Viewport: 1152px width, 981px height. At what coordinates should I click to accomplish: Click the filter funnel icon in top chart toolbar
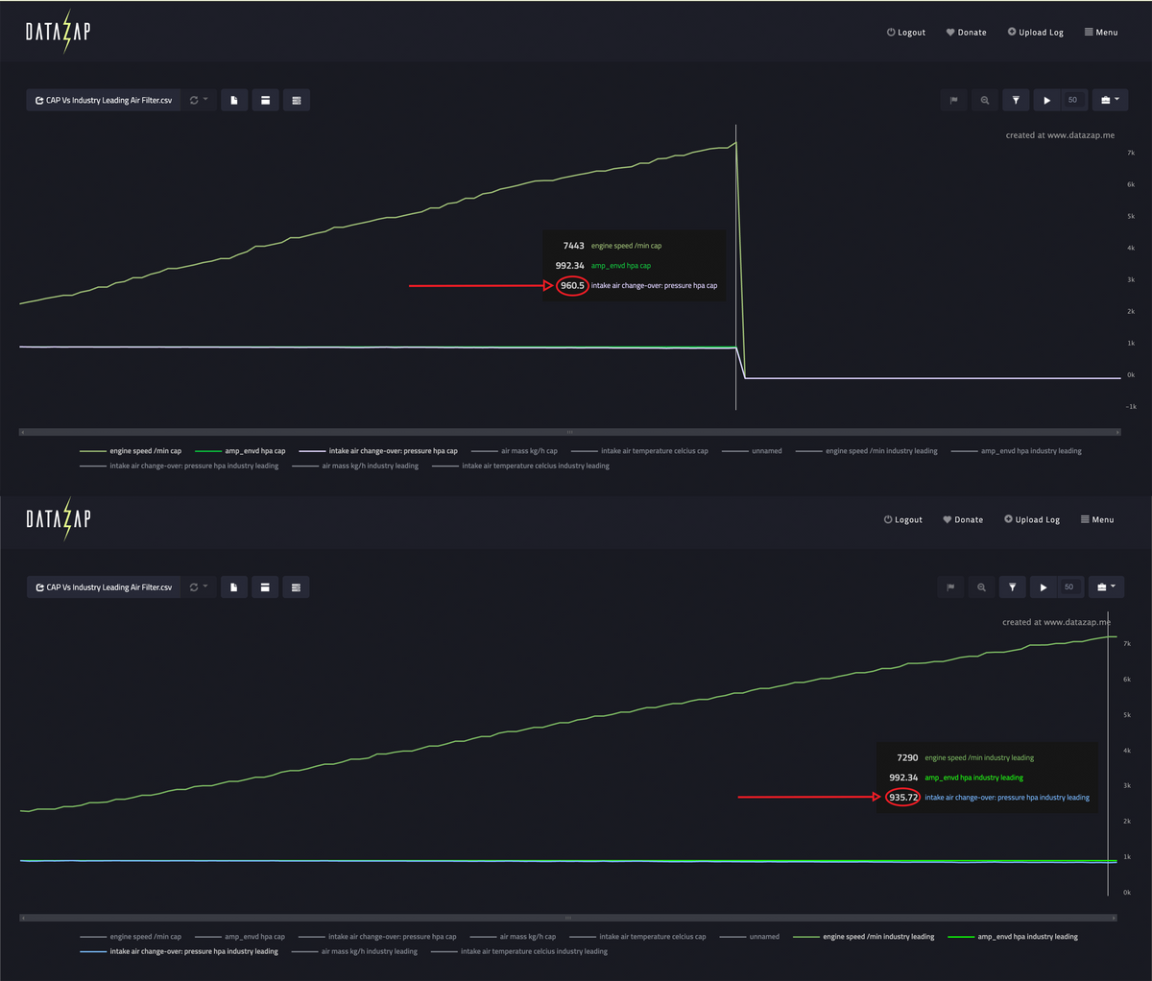tap(1016, 100)
